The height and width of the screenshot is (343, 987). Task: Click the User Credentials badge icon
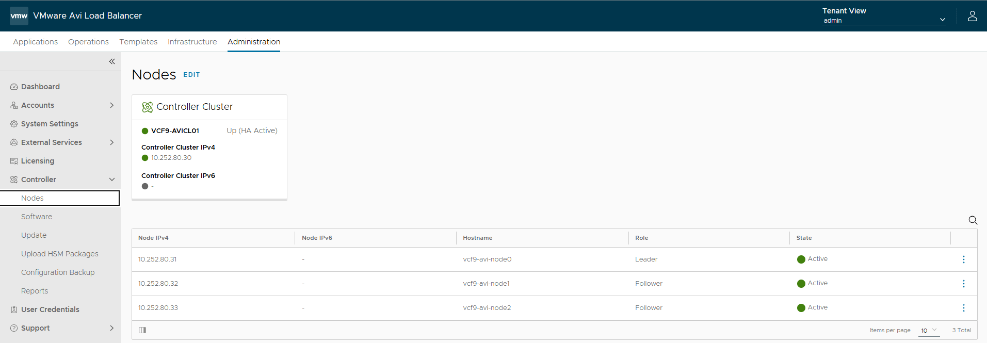pos(14,309)
